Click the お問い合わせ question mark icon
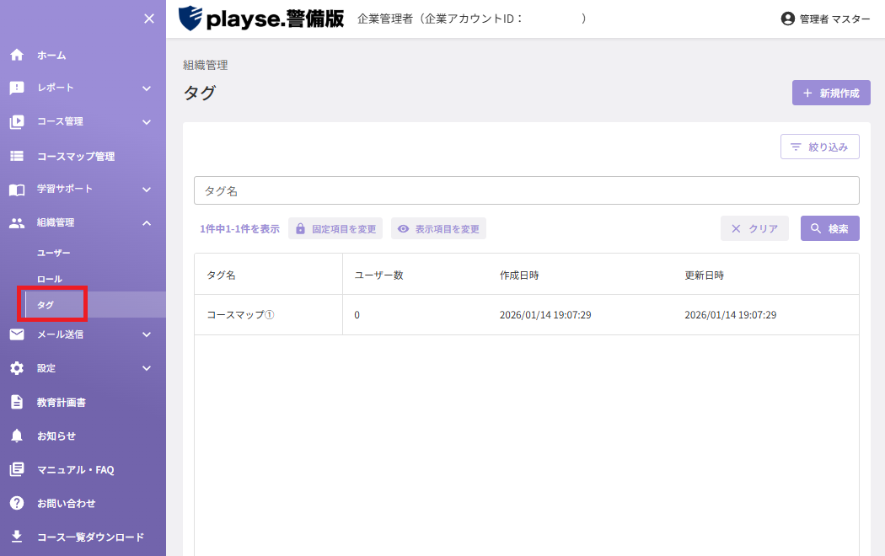This screenshot has width=885, height=556. [x=17, y=503]
